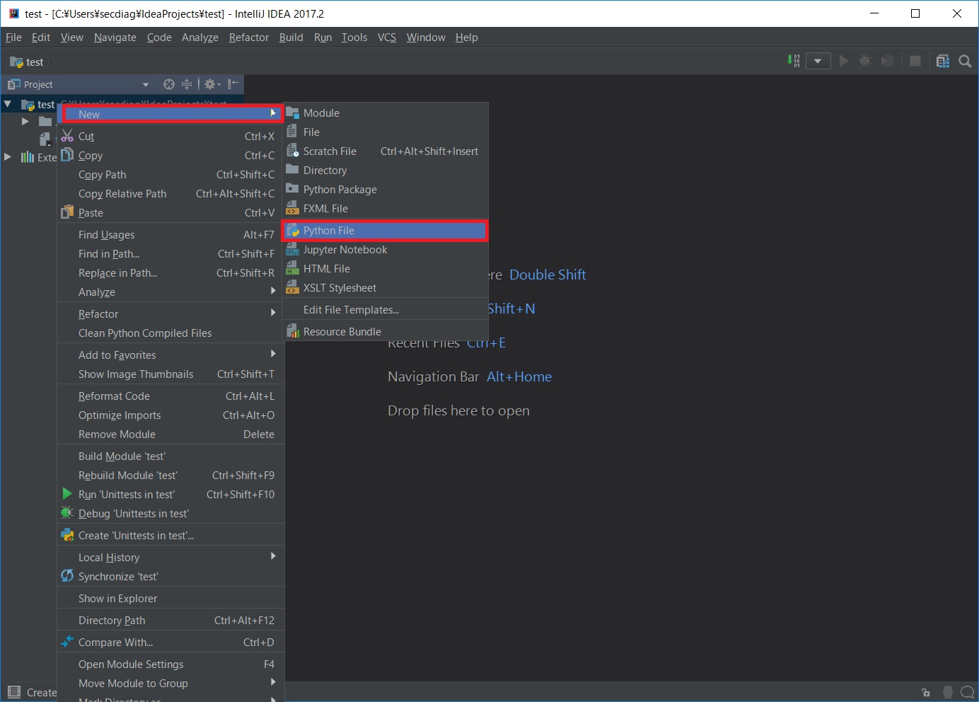Collapse the test project tree node
979x702 pixels.
click(x=8, y=104)
